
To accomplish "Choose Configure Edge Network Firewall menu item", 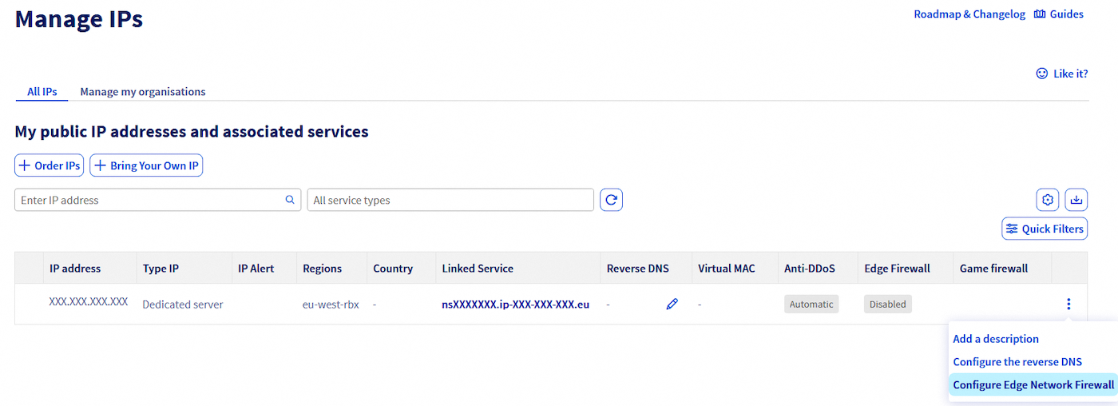I will coord(1033,384).
